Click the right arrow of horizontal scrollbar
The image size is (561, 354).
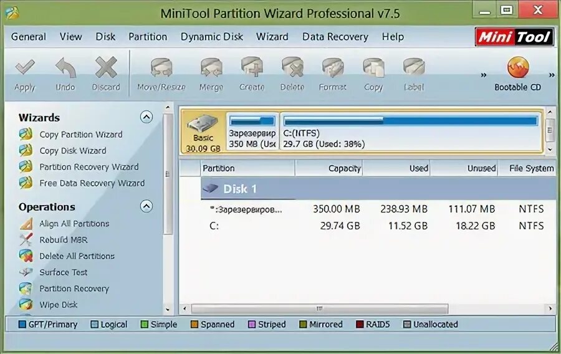(x=550, y=309)
